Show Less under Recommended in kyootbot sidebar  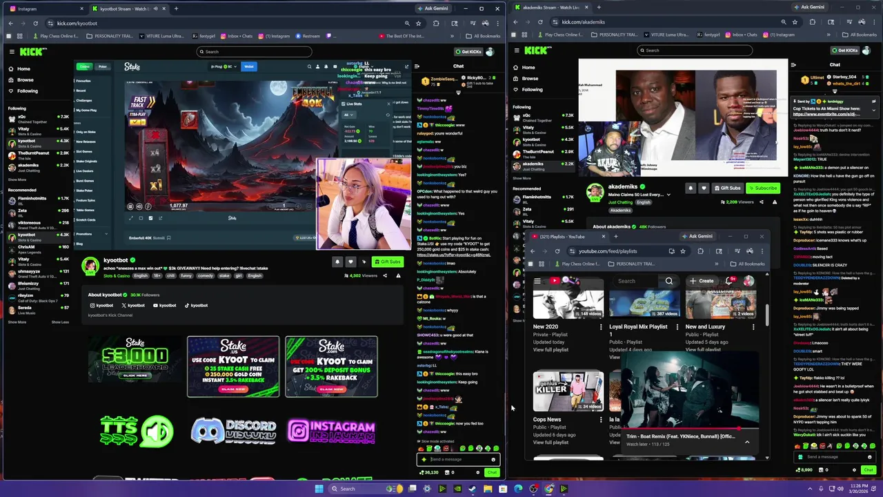coord(60,322)
